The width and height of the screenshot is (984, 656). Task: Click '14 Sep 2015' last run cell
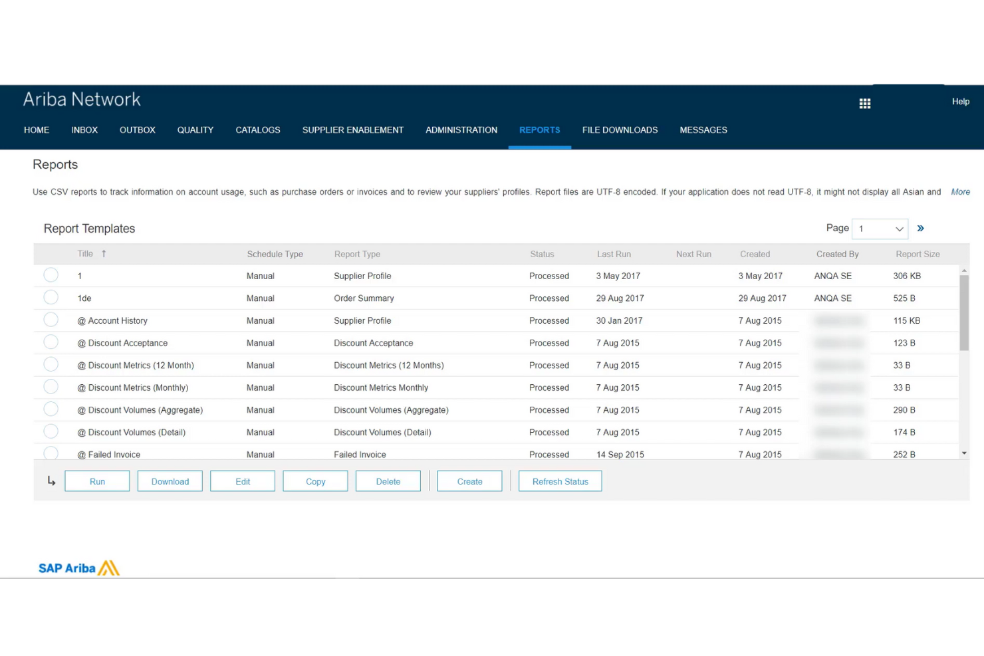click(x=620, y=455)
